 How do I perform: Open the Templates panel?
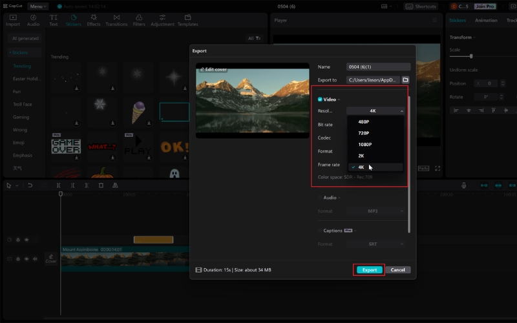tap(187, 21)
